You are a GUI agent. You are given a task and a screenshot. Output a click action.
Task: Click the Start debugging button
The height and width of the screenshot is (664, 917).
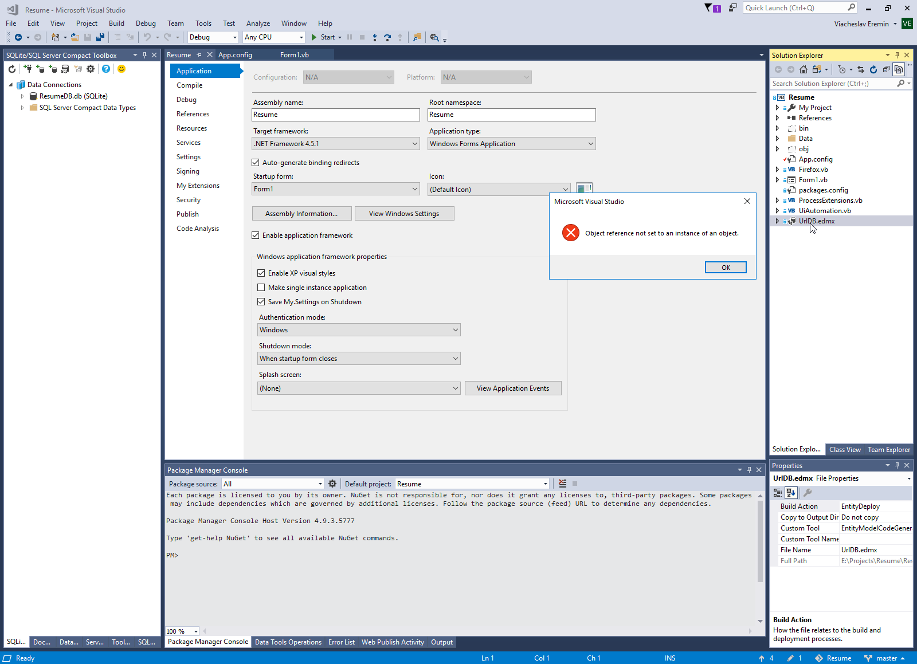click(x=323, y=37)
